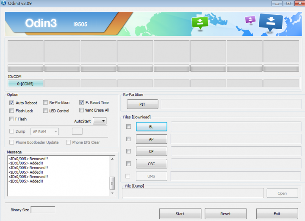This screenshot has height=221, width=305.
Task: Tick the checkbox beside the BL button
Action: point(128,126)
